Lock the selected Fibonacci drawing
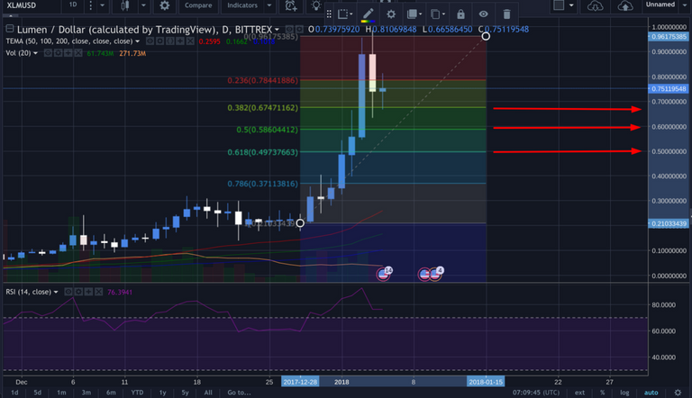This screenshot has height=398, width=692. click(460, 14)
